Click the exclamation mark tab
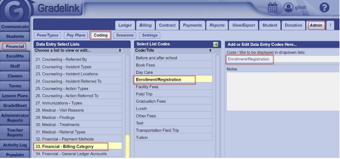Viewport: 340px width, 159px height. pos(330,25)
